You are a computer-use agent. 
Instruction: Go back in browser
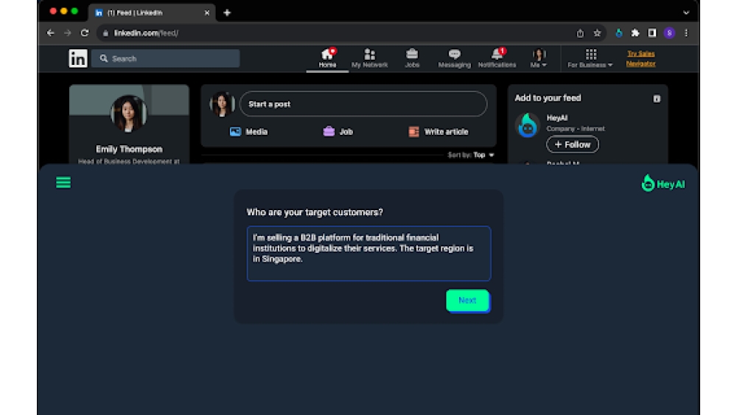[50, 33]
